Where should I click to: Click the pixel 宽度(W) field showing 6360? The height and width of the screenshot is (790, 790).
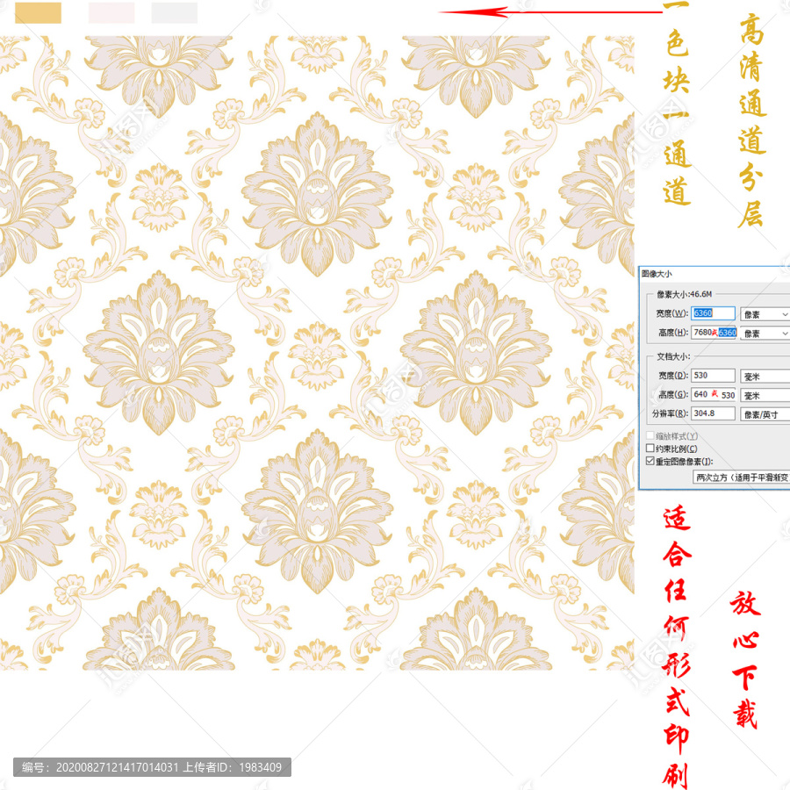(x=713, y=313)
